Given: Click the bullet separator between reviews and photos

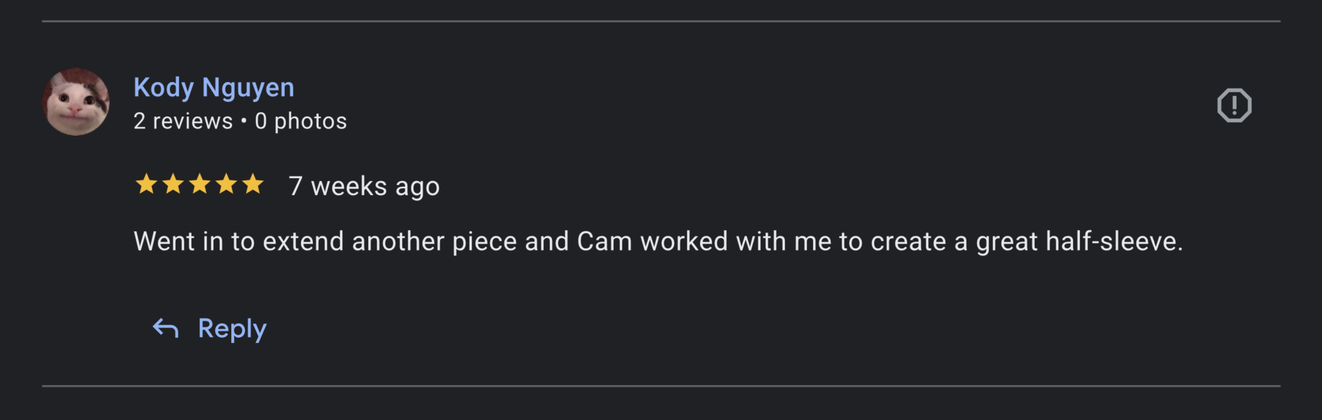Looking at the screenshot, I should tap(244, 122).
